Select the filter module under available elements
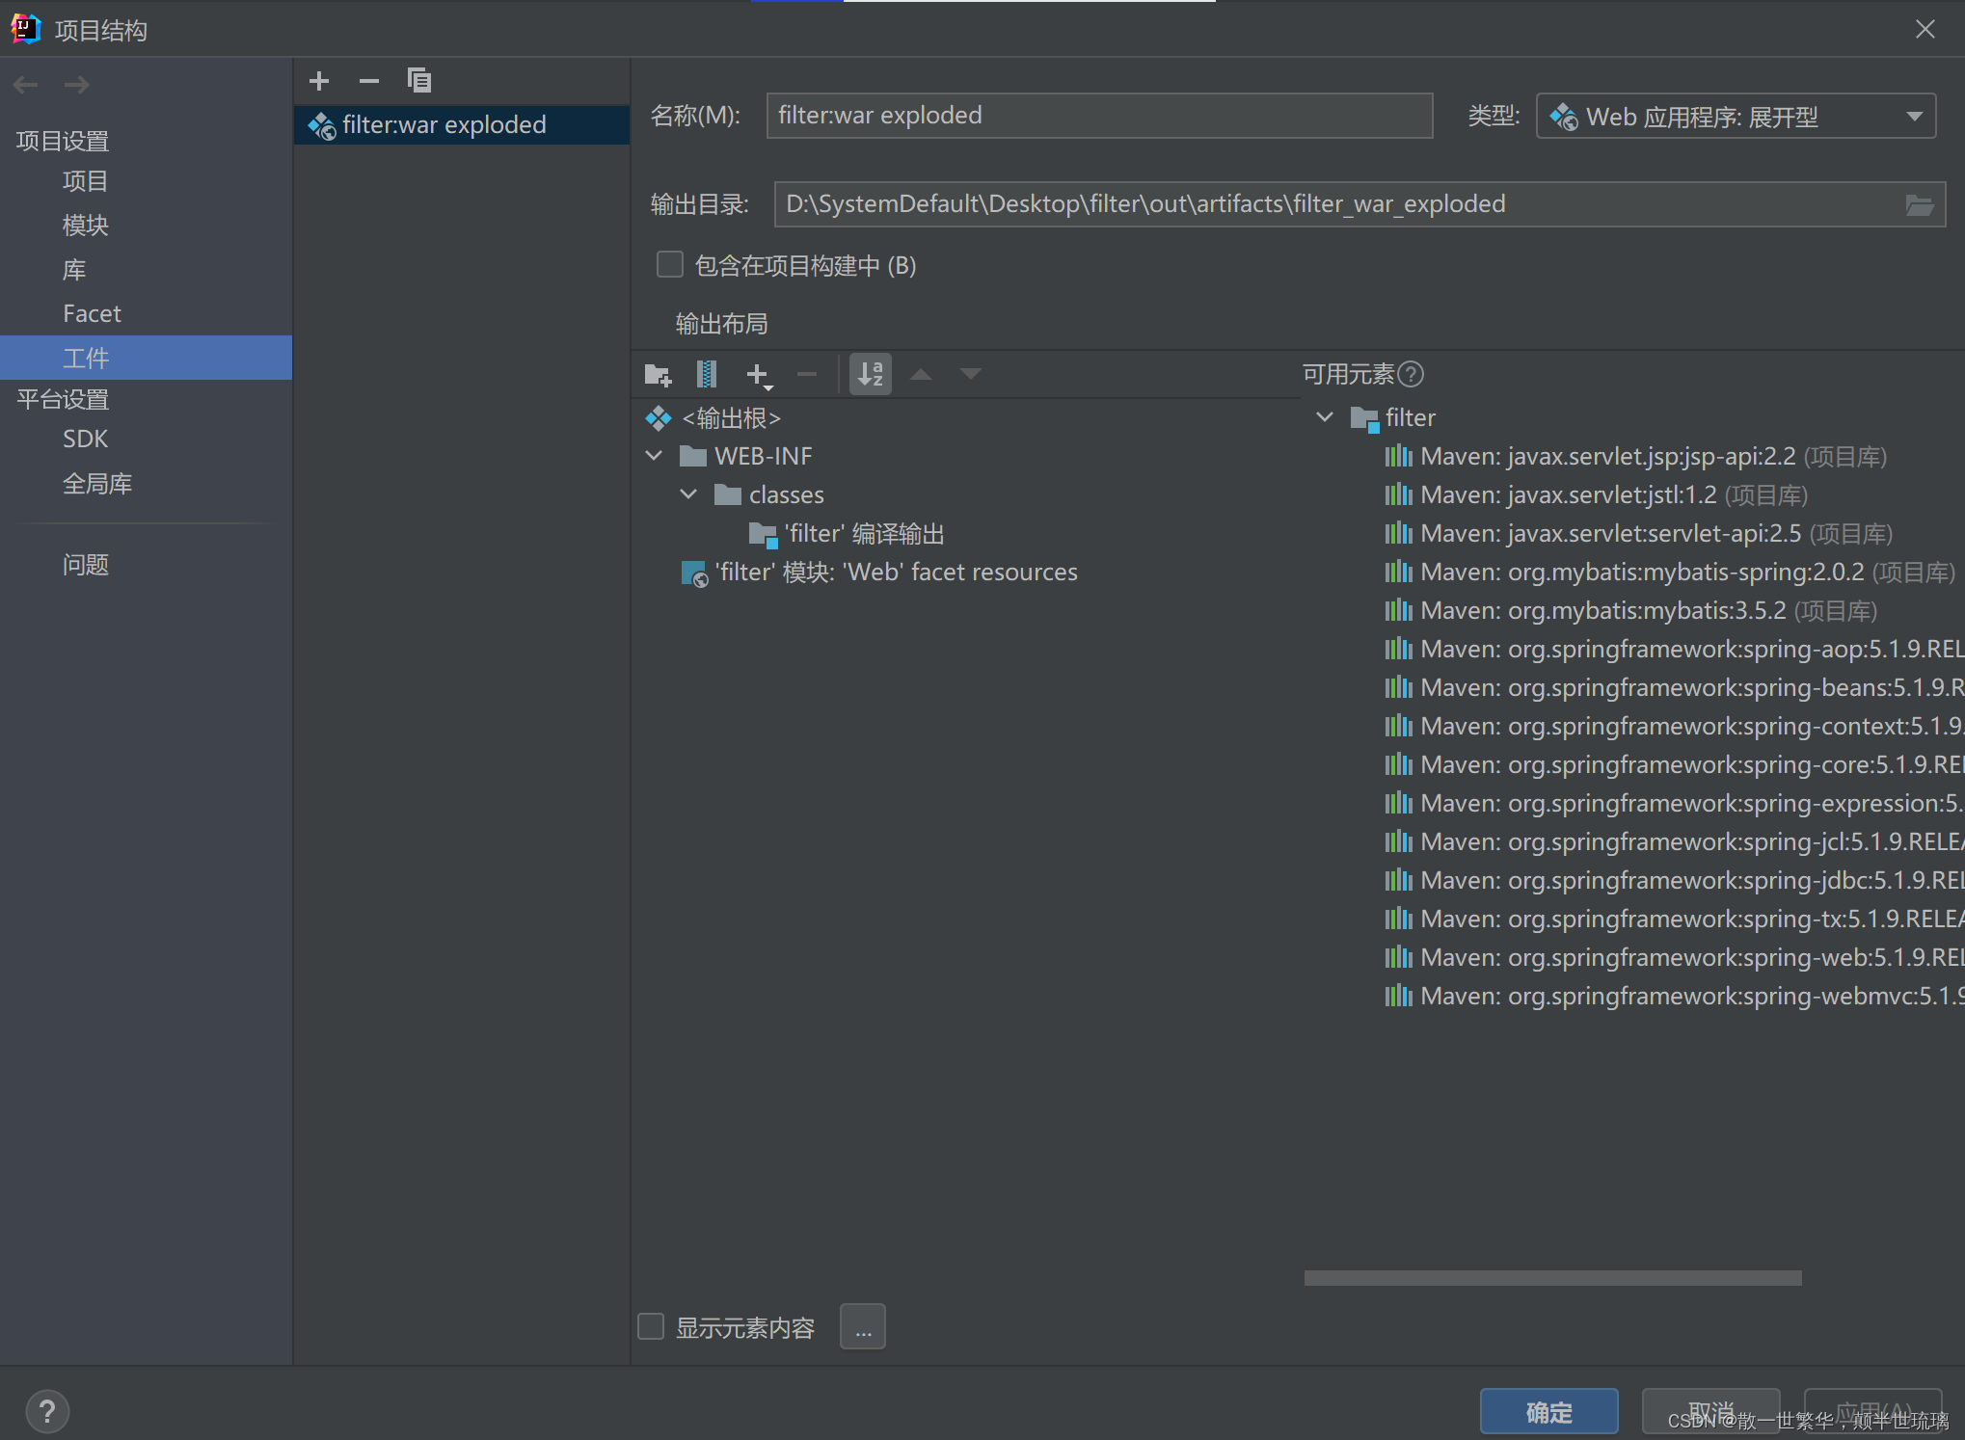Screen dimensions: 1965x1440 click(1393, 418)
